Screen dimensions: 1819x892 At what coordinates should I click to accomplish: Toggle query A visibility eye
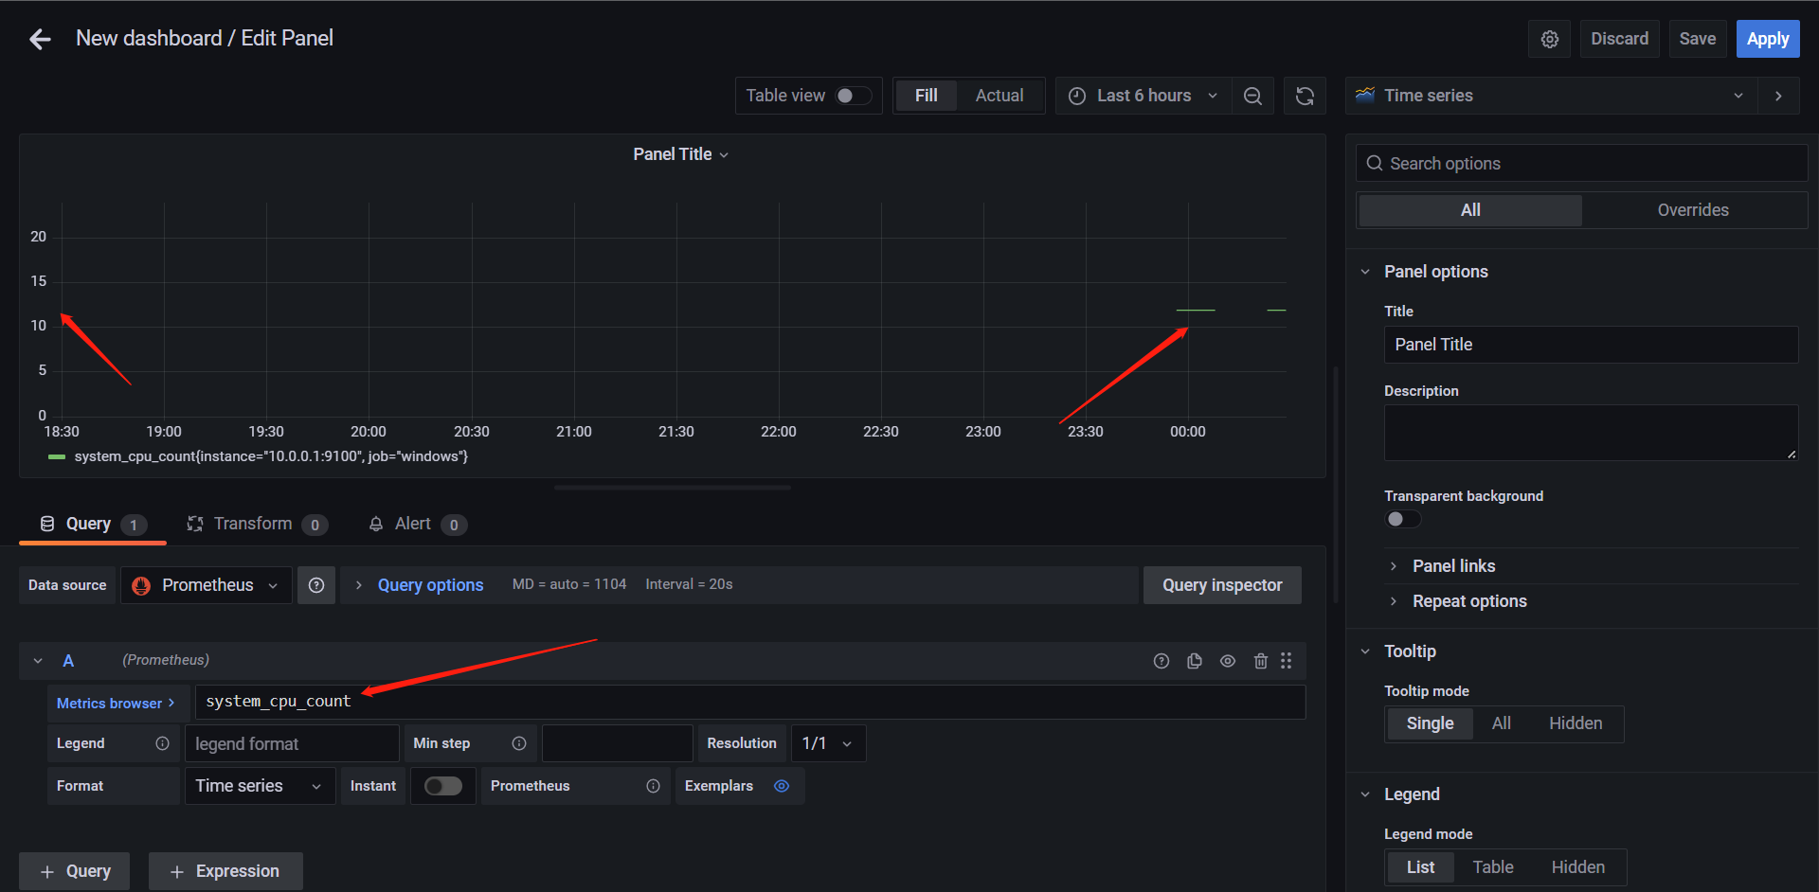click(1228, 661)
